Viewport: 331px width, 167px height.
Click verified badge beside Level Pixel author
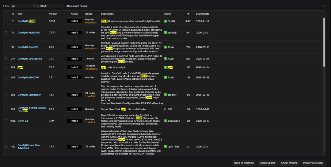tap(165, 147)
